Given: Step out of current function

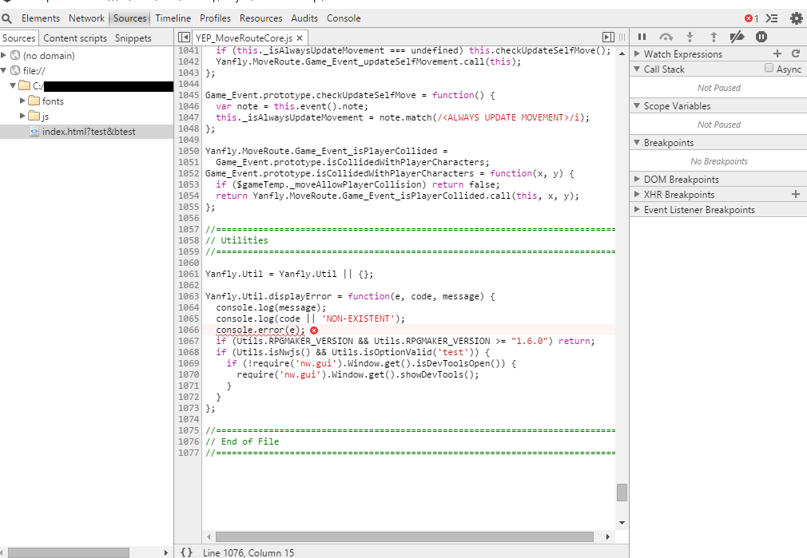Looking at the screenshot, I should pyautogui.click(x=714, y=37).
